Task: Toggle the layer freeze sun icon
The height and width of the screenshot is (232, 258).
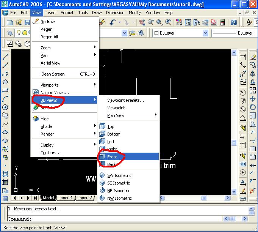Action: point(25,33)
